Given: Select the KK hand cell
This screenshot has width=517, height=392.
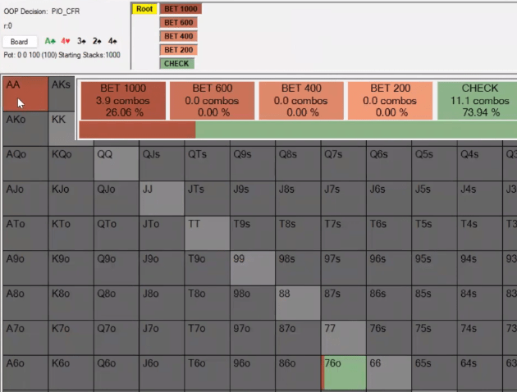Looking at the screenshot, I should click(62, 129).
